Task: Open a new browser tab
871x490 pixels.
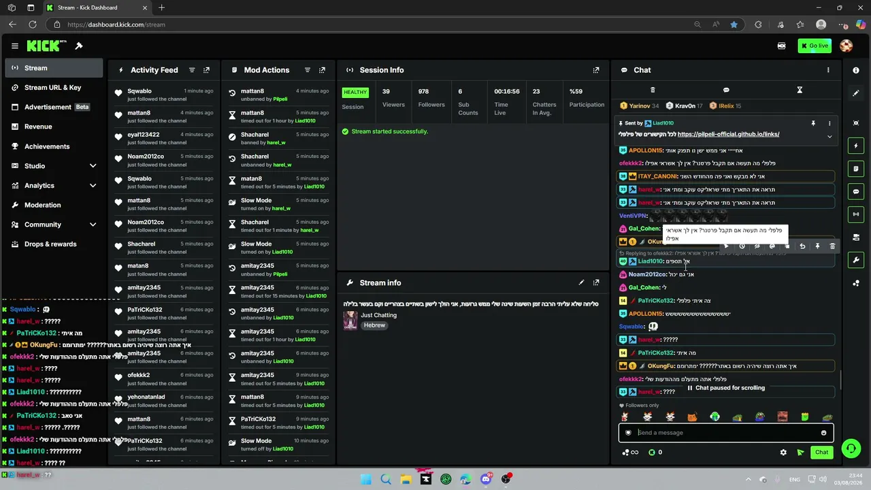Action: coord(161,7)
